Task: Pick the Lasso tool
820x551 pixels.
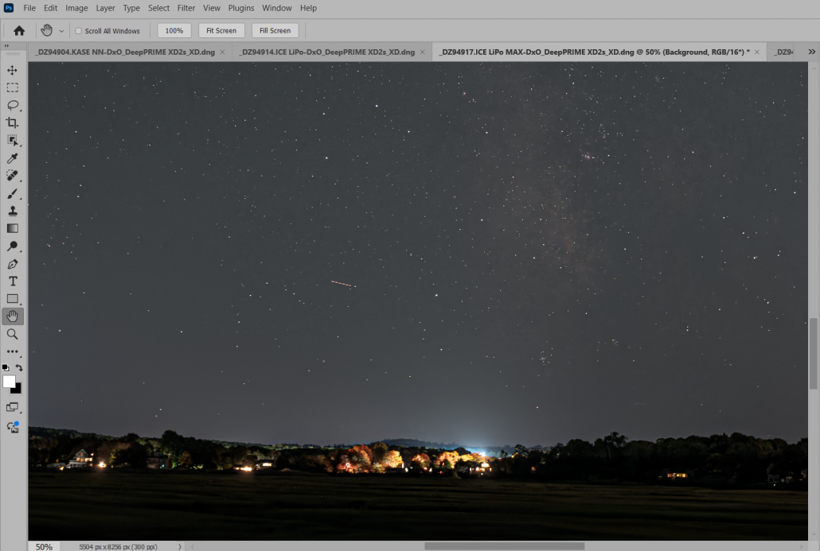Action: [12, 105]
